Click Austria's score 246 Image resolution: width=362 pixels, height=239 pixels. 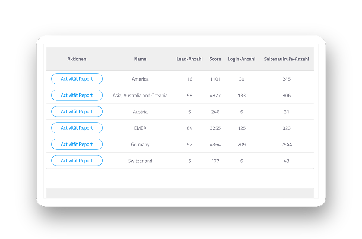point(215,112)
